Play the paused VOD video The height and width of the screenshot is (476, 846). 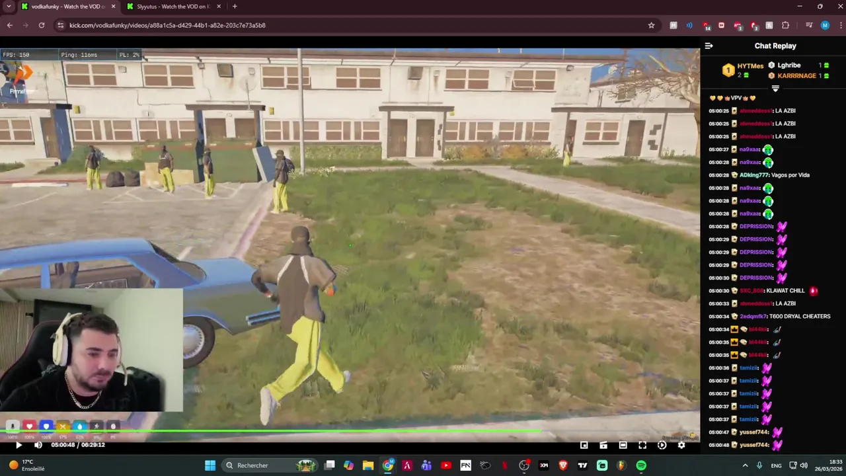coord(19,445)
